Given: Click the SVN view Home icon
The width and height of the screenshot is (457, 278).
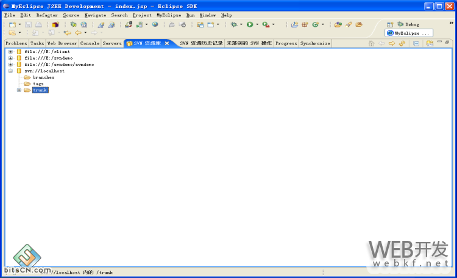Looking at the screenshot, I should [x=371, y=43].
